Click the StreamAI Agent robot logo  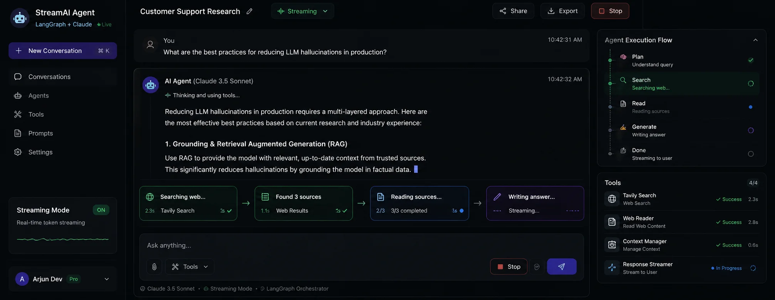pyautogui.click(x=20, y=18)
